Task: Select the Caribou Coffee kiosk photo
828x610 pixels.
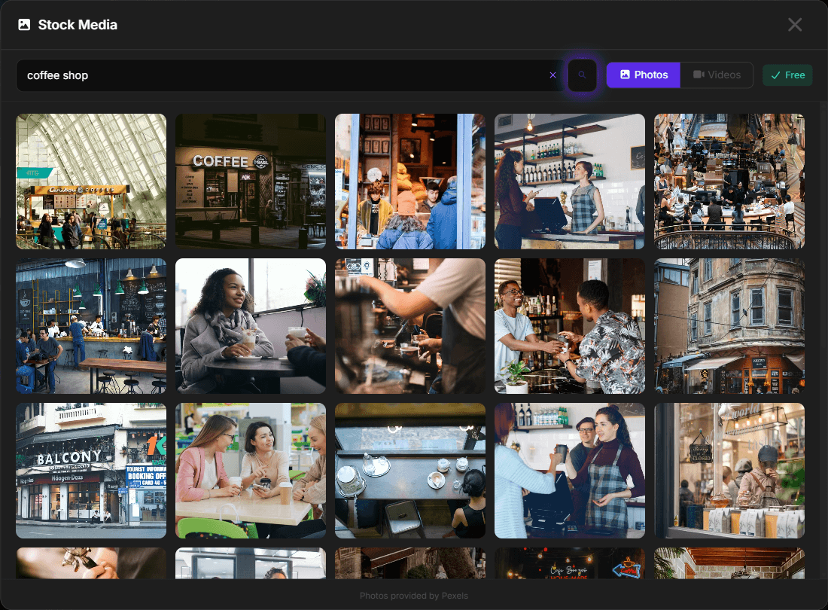Action: [x=91, y=181]
